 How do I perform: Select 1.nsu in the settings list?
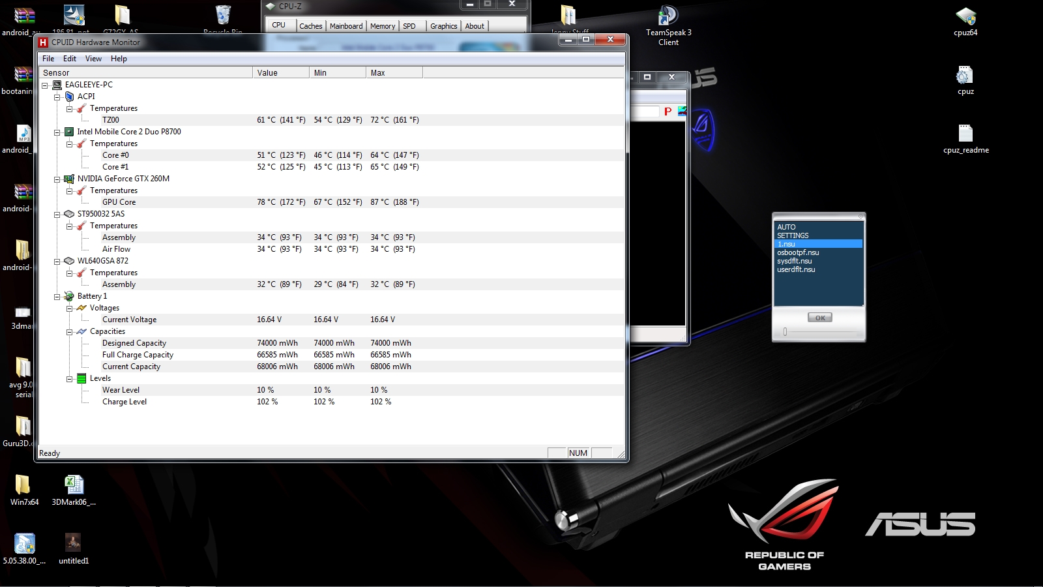click(x=818, y=244)
